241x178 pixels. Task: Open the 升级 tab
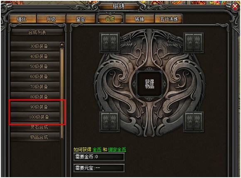tap(51, 19)
